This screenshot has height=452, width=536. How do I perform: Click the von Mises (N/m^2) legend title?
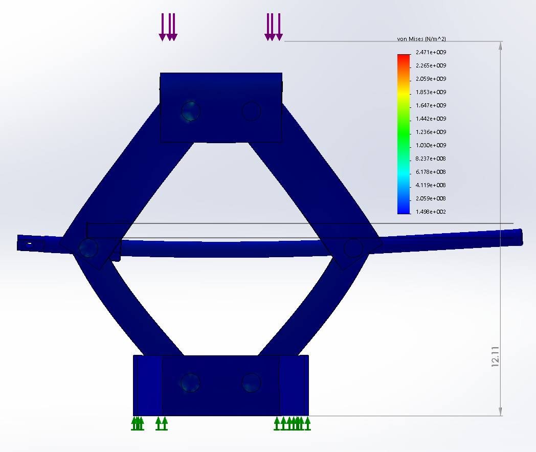(x=421, y=39)
